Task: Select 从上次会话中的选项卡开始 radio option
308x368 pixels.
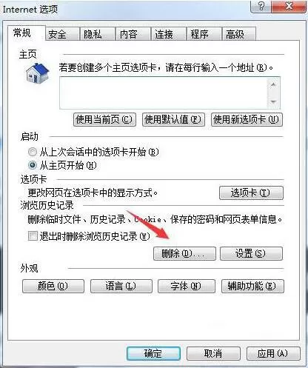Action: click(x=33, y=152)
